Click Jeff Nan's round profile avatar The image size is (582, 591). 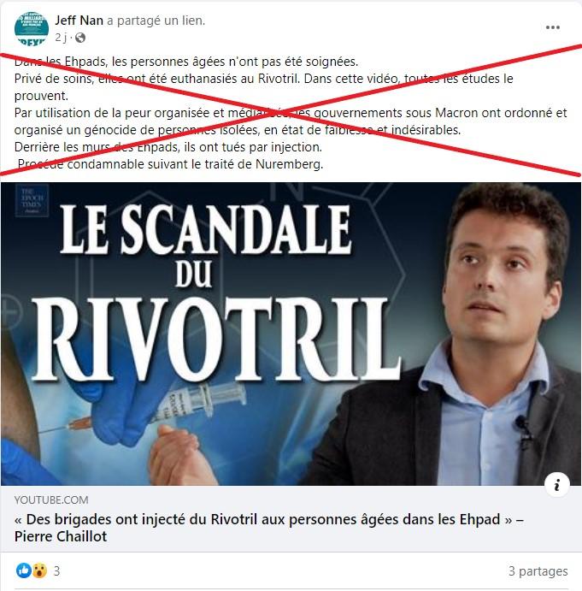pyautogui.click(x=32, y=28)
